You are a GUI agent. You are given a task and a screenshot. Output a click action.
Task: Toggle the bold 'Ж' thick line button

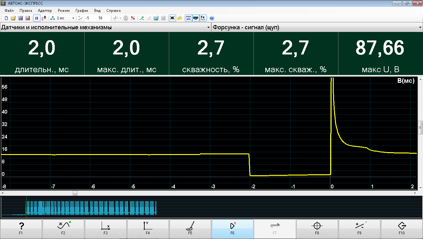point(172,18)
